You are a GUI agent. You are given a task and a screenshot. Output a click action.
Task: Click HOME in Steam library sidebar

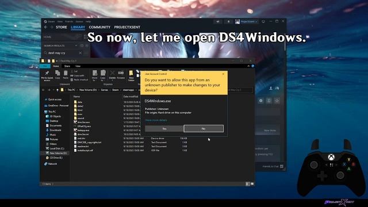pyautogui.click(x=47, y=37)
